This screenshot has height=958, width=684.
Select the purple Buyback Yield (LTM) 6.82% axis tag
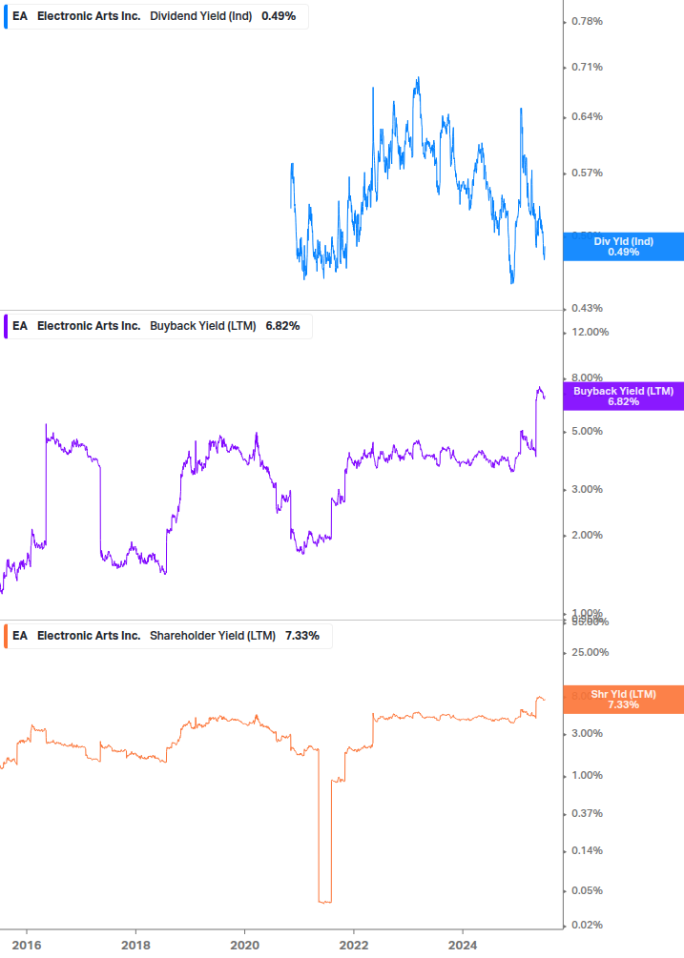pos(624,397)
